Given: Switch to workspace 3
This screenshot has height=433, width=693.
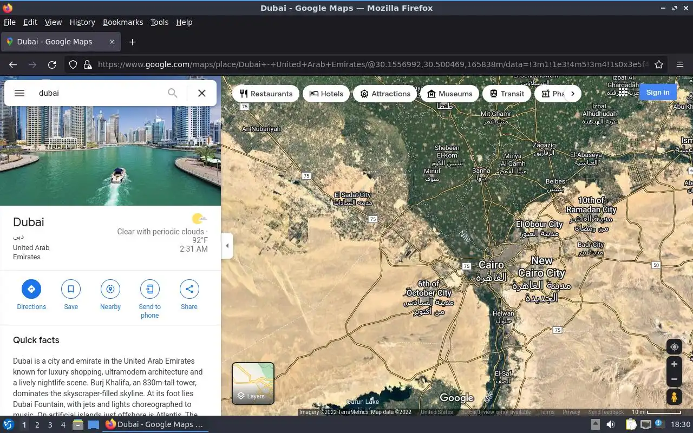Looking at the screenshot, I should (50, 425).
